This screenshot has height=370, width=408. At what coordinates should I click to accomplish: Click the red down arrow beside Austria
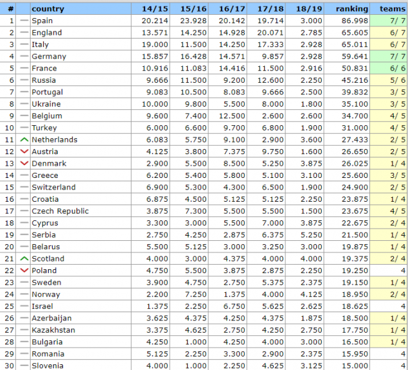[x=24, y=152]
